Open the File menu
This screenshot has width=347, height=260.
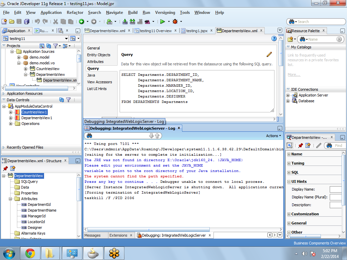6,13
